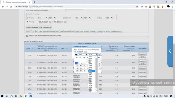The image size is (175, 98).
Task: Open the red extension icon in toolbar
Action: (x=150, y=7)
